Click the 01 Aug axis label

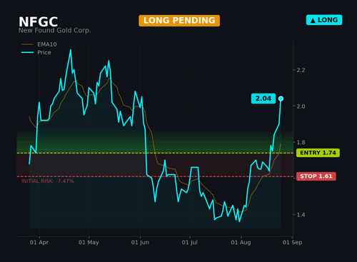pos(241,243)
